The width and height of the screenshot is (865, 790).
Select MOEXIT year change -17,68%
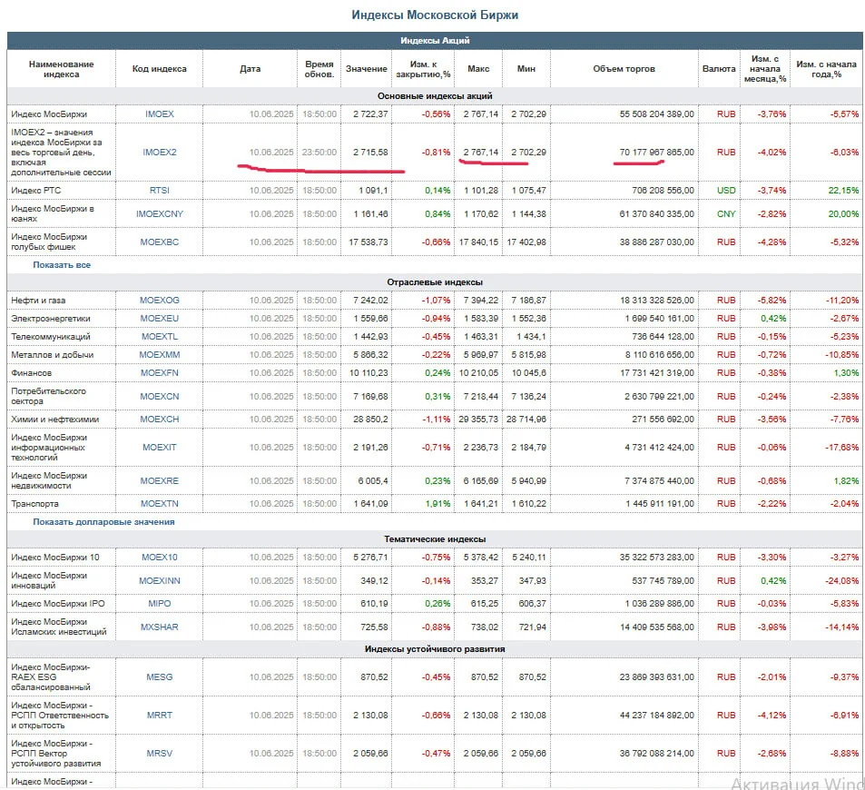[841, 447]
